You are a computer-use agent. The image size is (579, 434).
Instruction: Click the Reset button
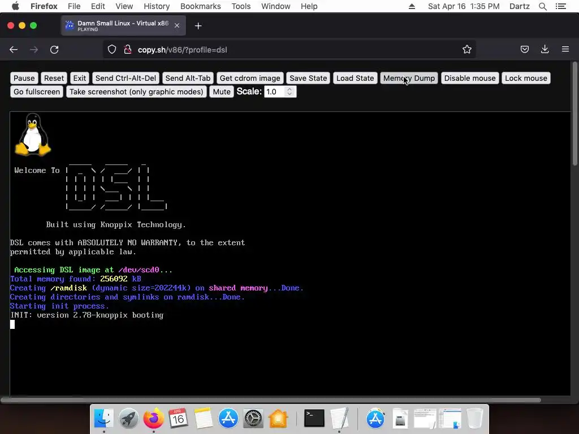(x=54, y=78)
